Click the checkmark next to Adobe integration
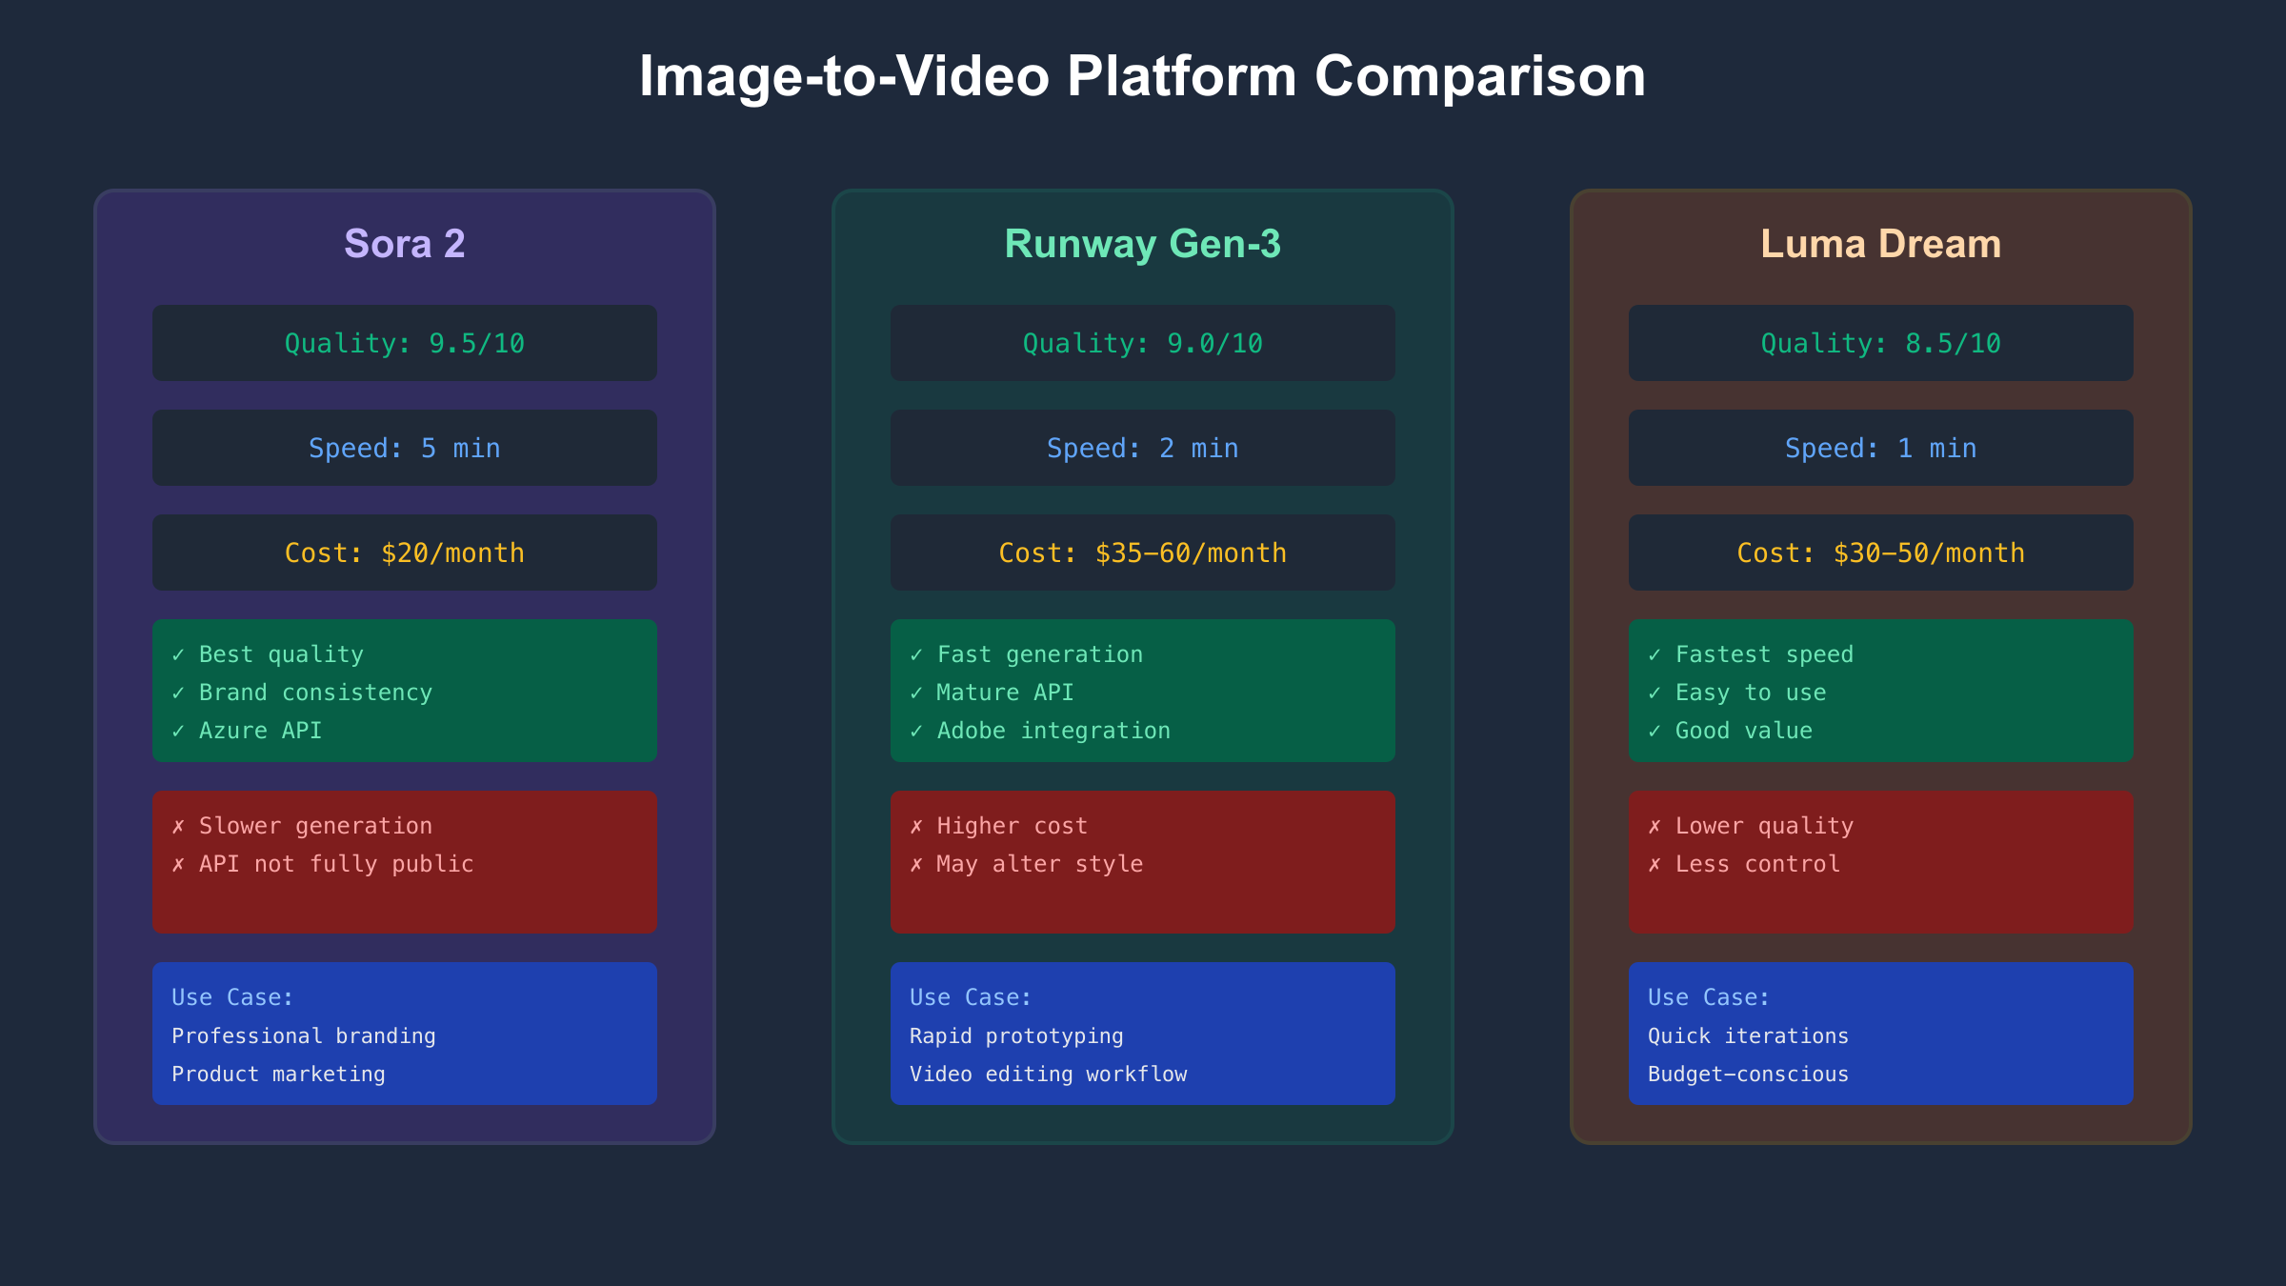Image resolution: width=2286 pixels, height=1286 pixels. pos(916,732)
